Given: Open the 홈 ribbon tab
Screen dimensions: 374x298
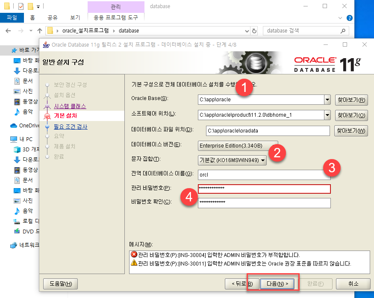Looking at the screenshot, I should click(32, 18).
